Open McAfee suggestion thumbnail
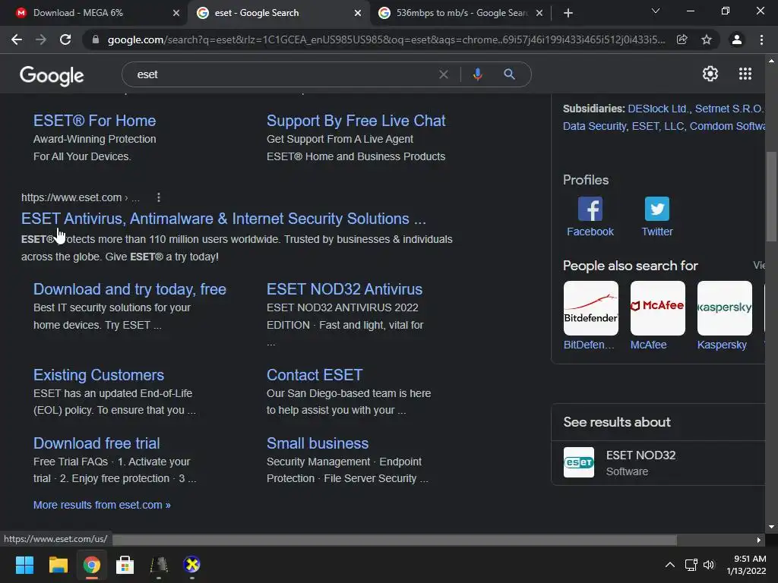 pyautogui.click(x=657, y=308)
